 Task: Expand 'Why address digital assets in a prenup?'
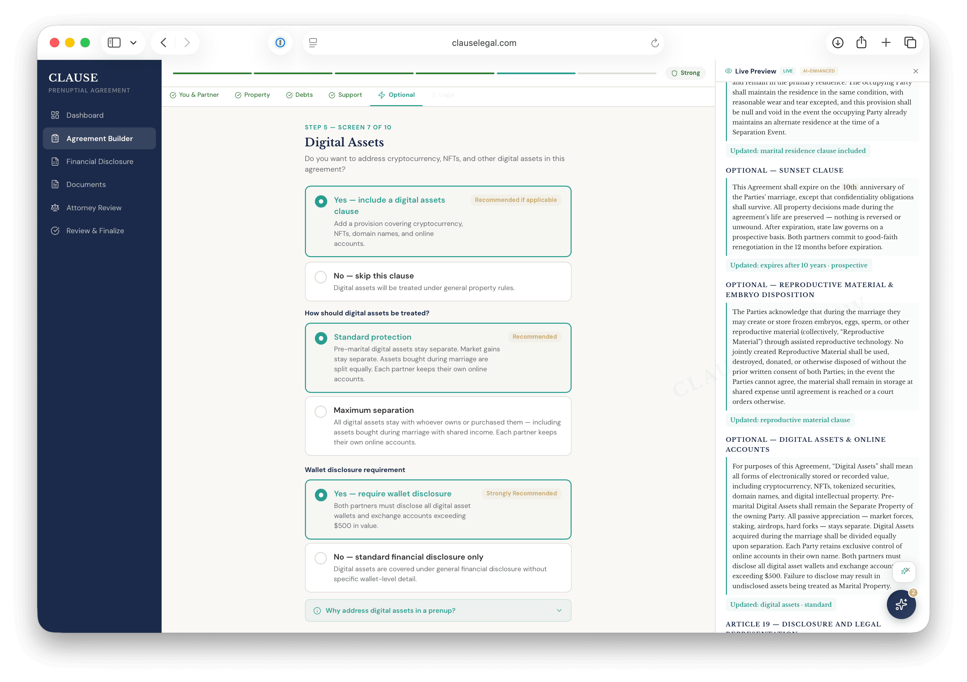(438, 610)
